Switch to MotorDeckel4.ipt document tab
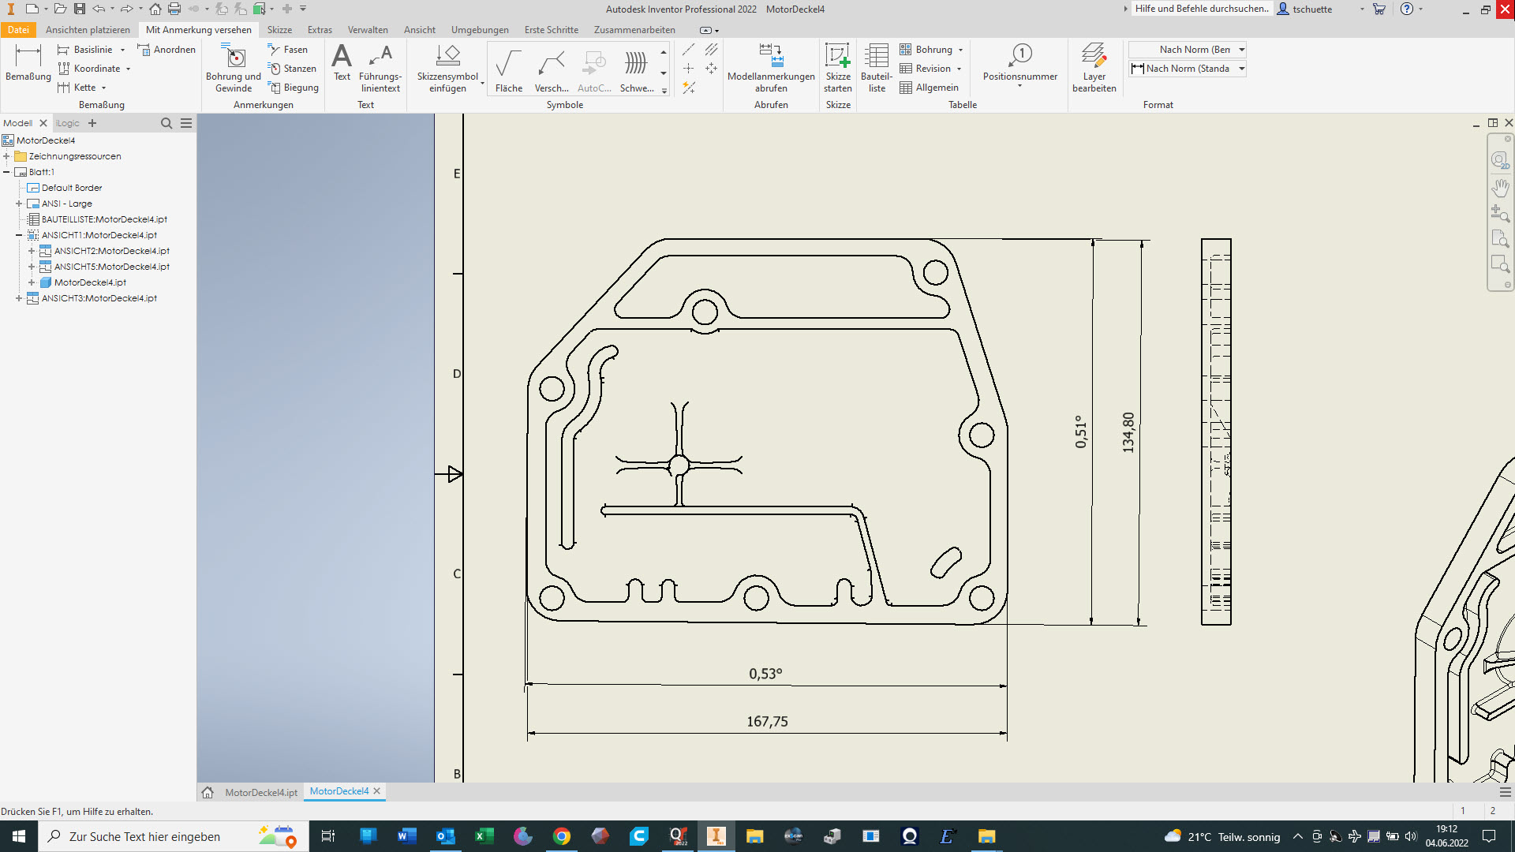The image size is (1515, 852). click(260, 792)
